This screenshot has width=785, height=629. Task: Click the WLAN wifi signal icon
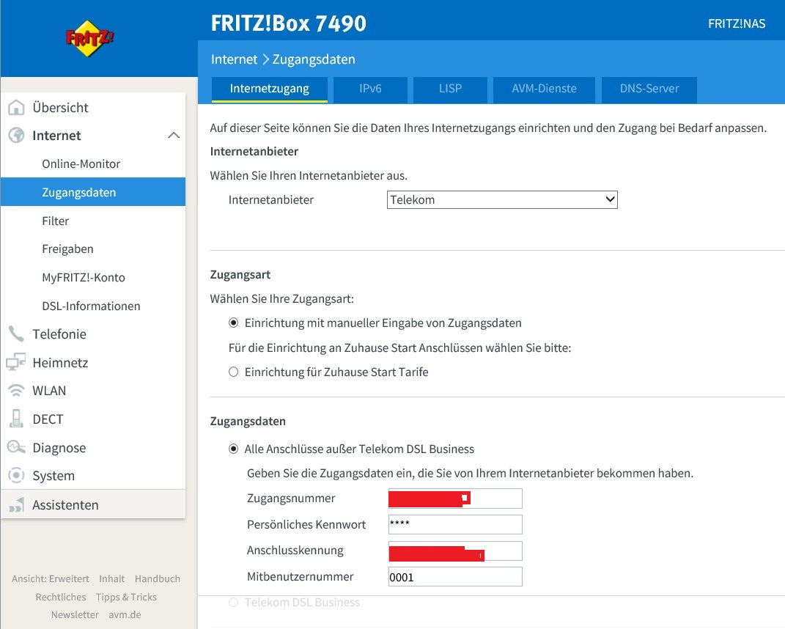tap(17, 390)
